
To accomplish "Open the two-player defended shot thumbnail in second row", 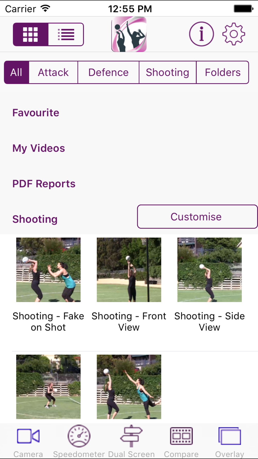I will point(129,387).
